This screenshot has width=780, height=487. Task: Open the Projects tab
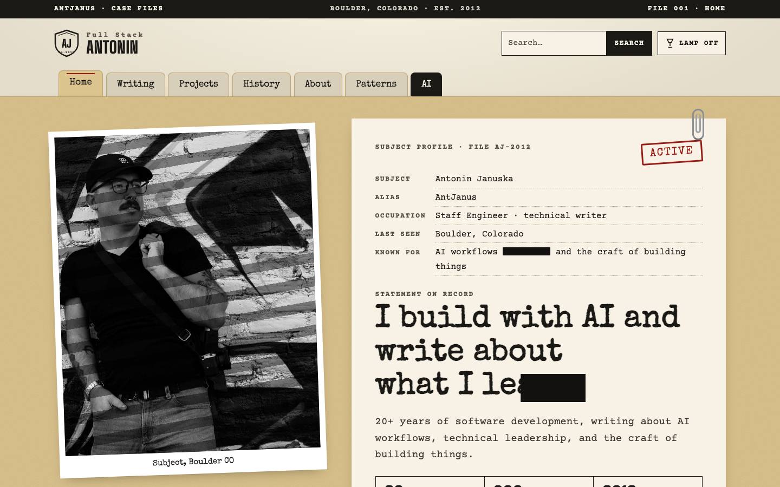[198, 84]
